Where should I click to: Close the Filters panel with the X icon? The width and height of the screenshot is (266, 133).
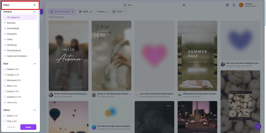35,5
